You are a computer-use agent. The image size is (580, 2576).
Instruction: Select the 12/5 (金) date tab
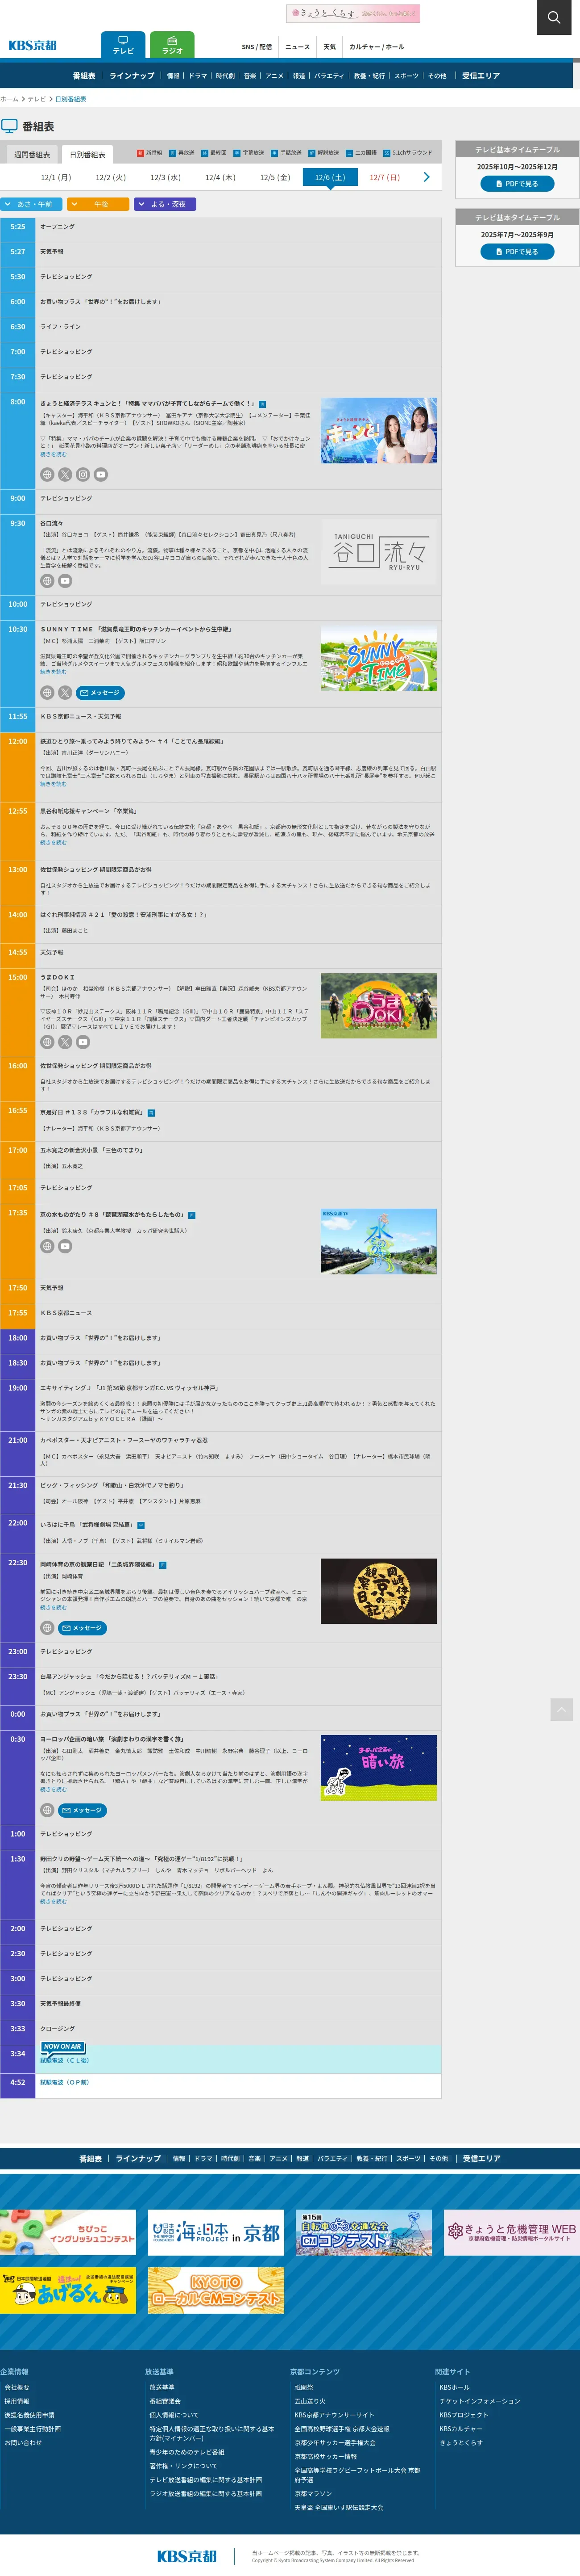276,177
